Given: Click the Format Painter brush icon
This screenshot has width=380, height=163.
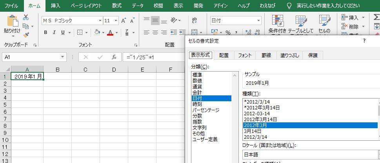Looking at the screenshot, I should point(26,35).
